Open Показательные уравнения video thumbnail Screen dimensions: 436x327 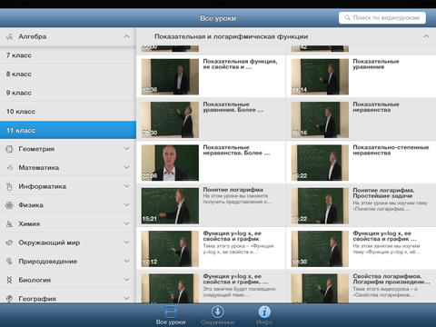pyautogui.click(x=320, y=77)
